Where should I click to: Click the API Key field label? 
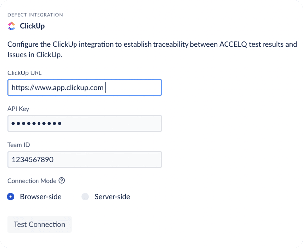click(18, 109)
